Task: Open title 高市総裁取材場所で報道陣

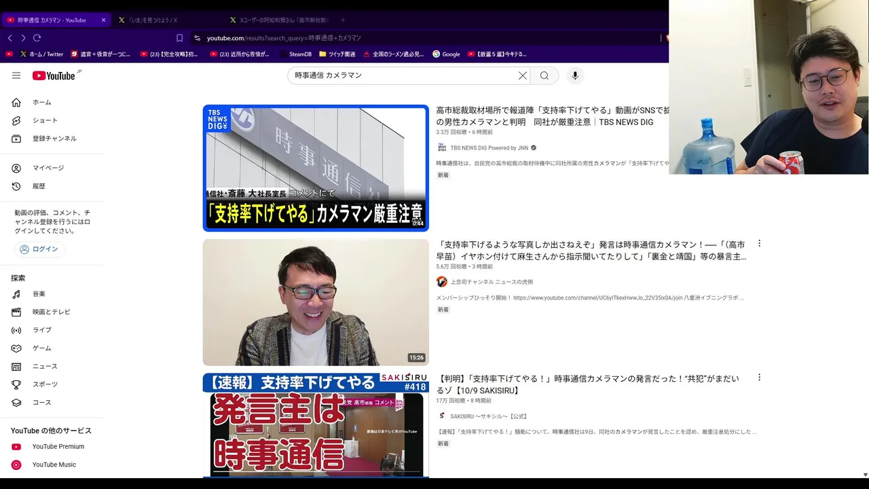Action: 553,116
